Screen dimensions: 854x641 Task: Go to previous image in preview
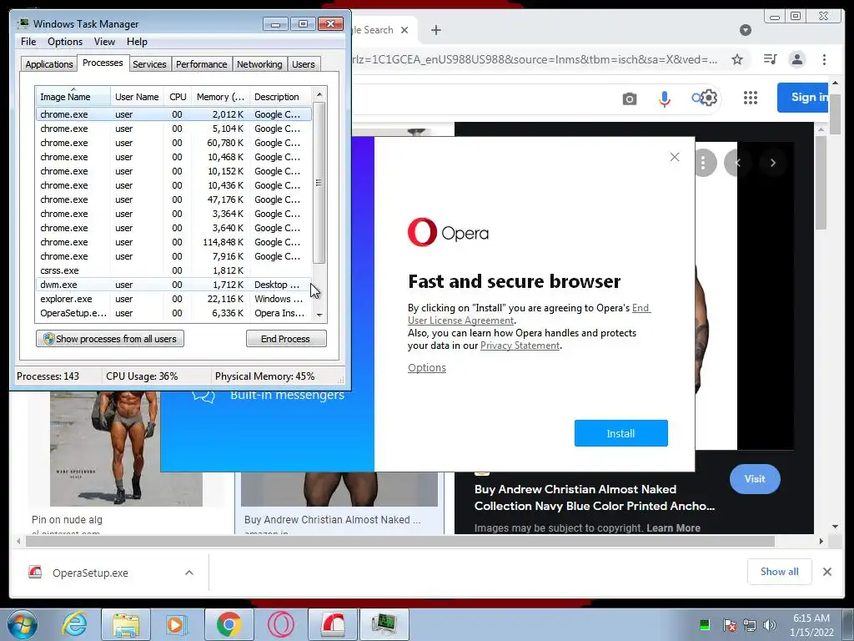click(x=737, y=163)
